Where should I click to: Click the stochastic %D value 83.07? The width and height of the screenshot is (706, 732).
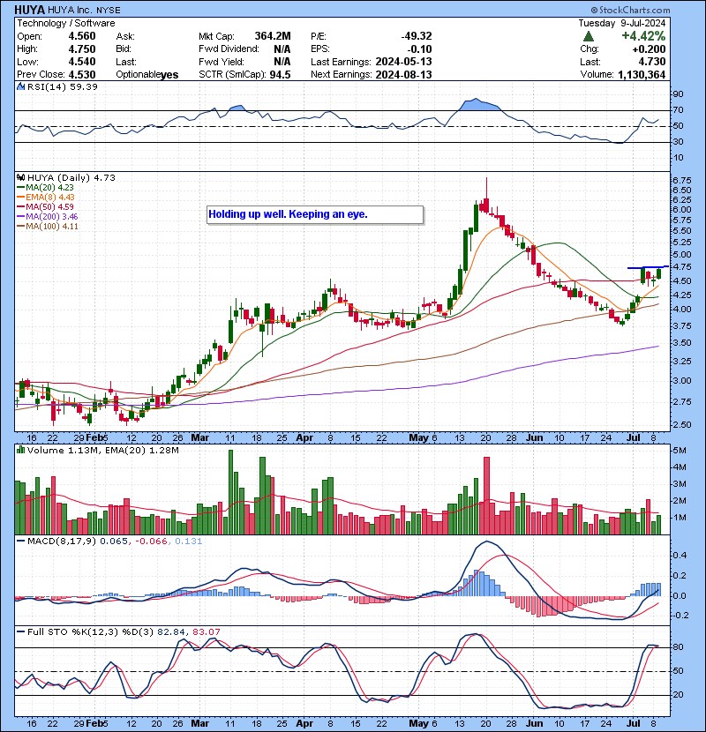pos(206,632)
